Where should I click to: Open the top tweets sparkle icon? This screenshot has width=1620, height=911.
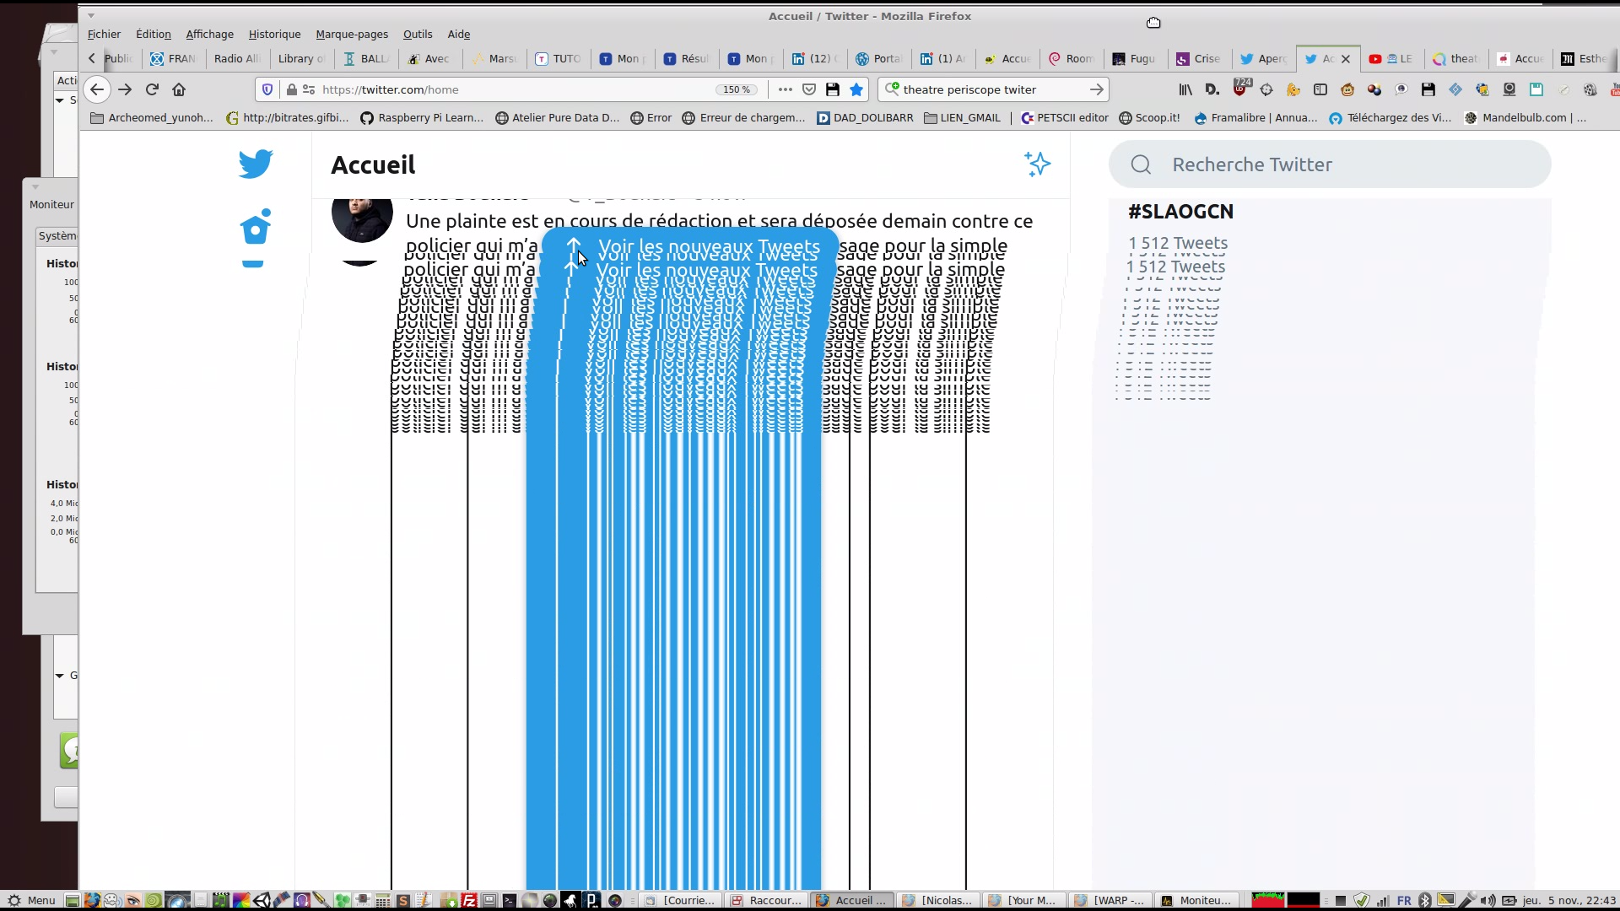coord(1037,164)
